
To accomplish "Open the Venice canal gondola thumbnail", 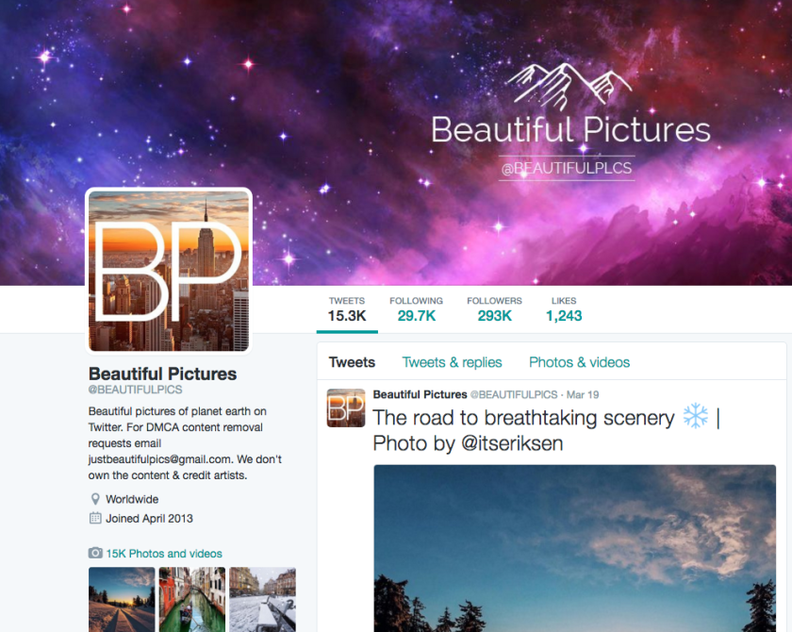I will pyautogui.click(x=192, y=599).
